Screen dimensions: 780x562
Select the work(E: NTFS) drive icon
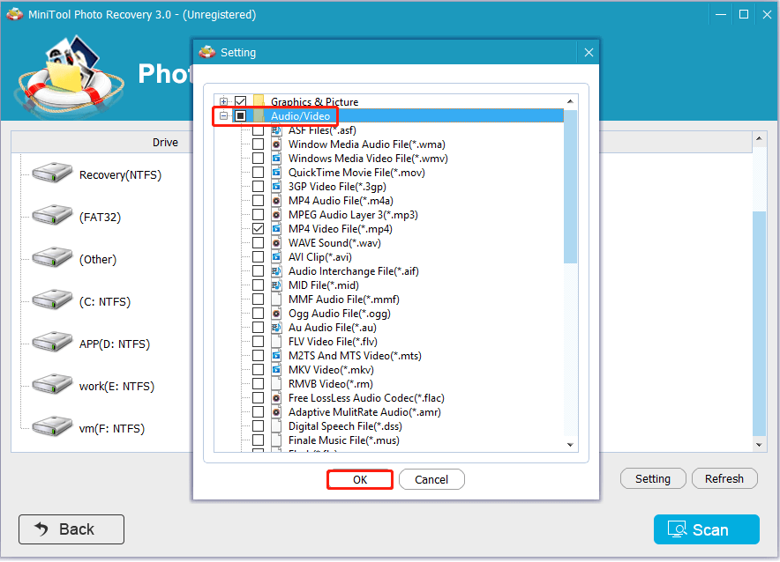52,384
